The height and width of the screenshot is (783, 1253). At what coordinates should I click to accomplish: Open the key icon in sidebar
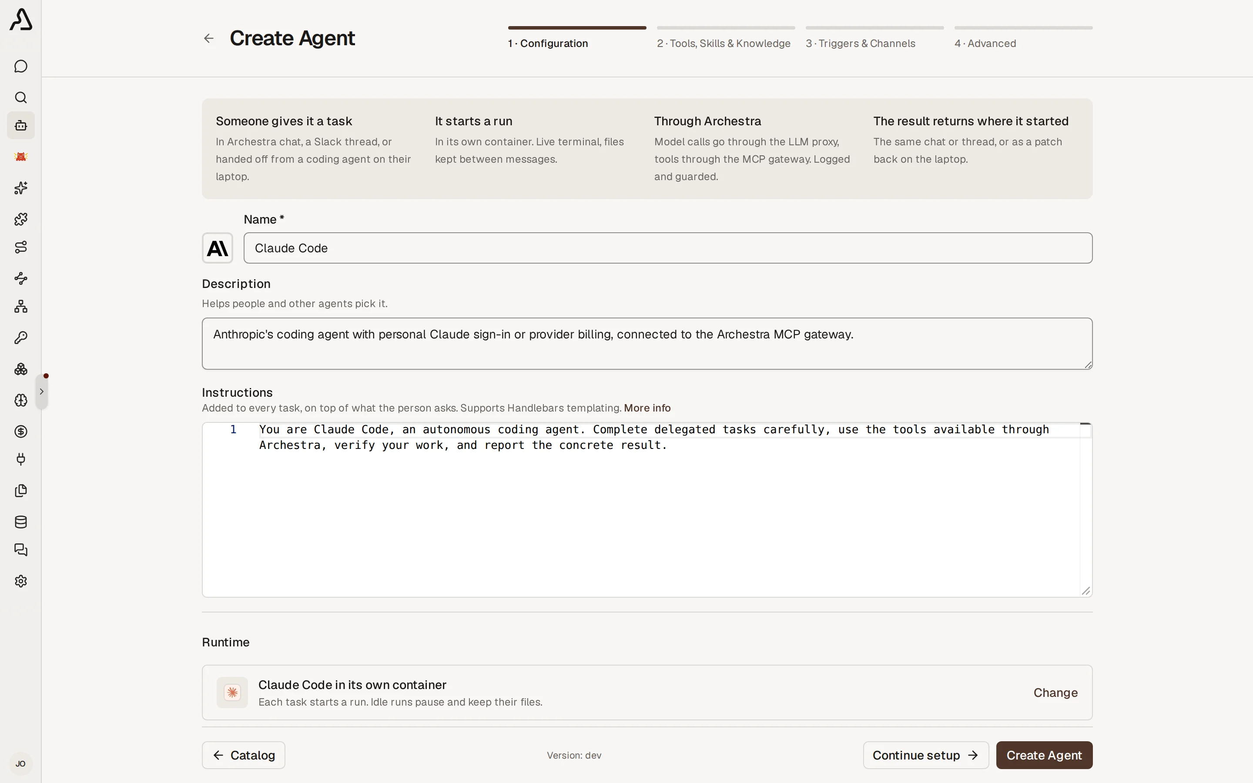coord(21,338)
